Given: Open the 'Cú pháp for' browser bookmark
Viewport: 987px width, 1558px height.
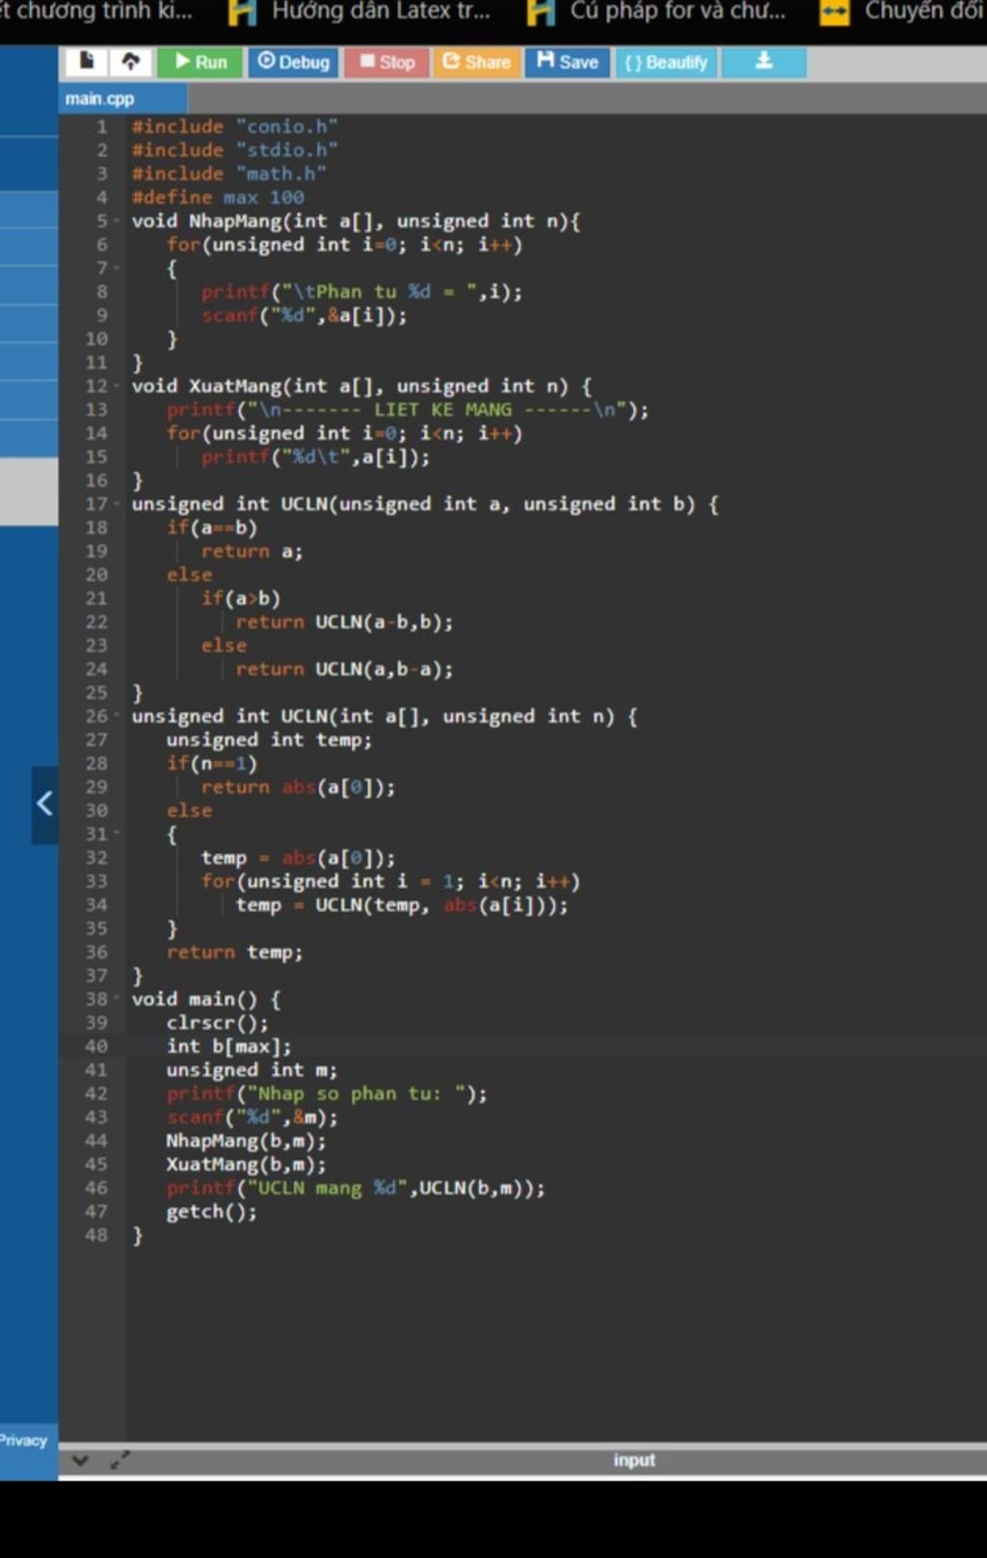Looking at the screenshot, I should click(x=657, y=12).
